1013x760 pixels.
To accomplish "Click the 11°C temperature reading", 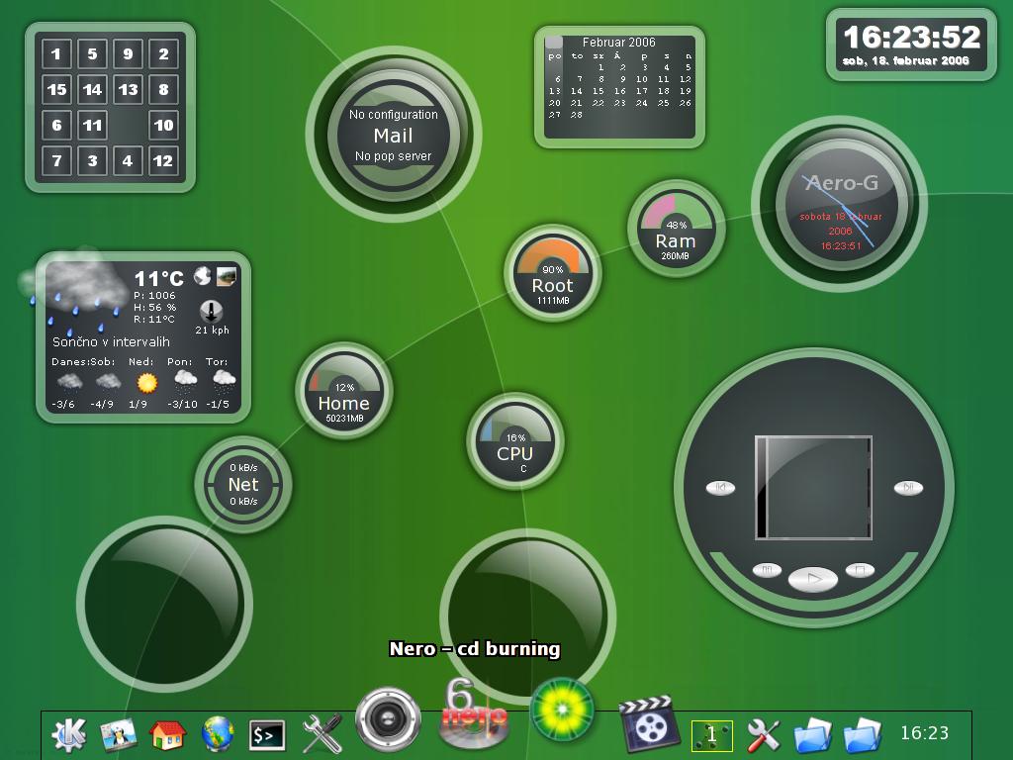I will click(x=159, y=278).
